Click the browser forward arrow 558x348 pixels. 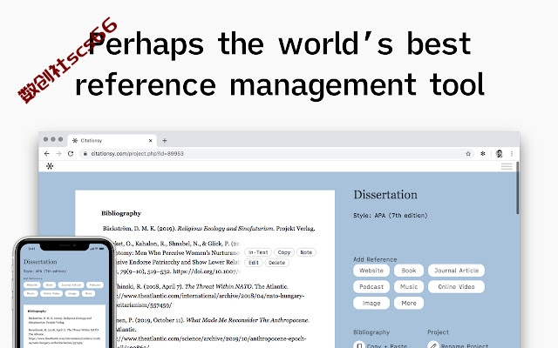58,154
